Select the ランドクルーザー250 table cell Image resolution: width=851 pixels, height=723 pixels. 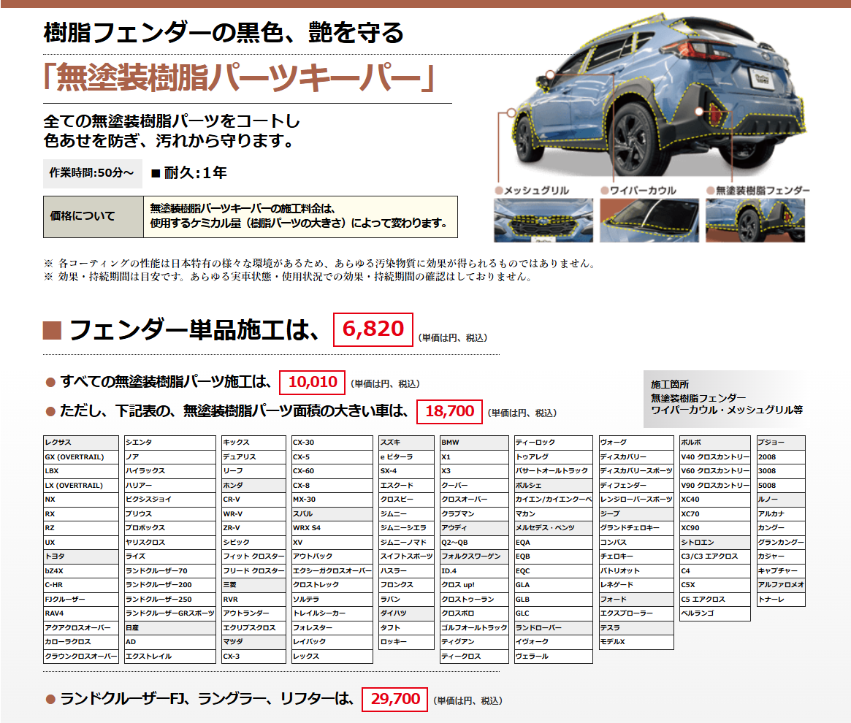click(x=170, y=600)
